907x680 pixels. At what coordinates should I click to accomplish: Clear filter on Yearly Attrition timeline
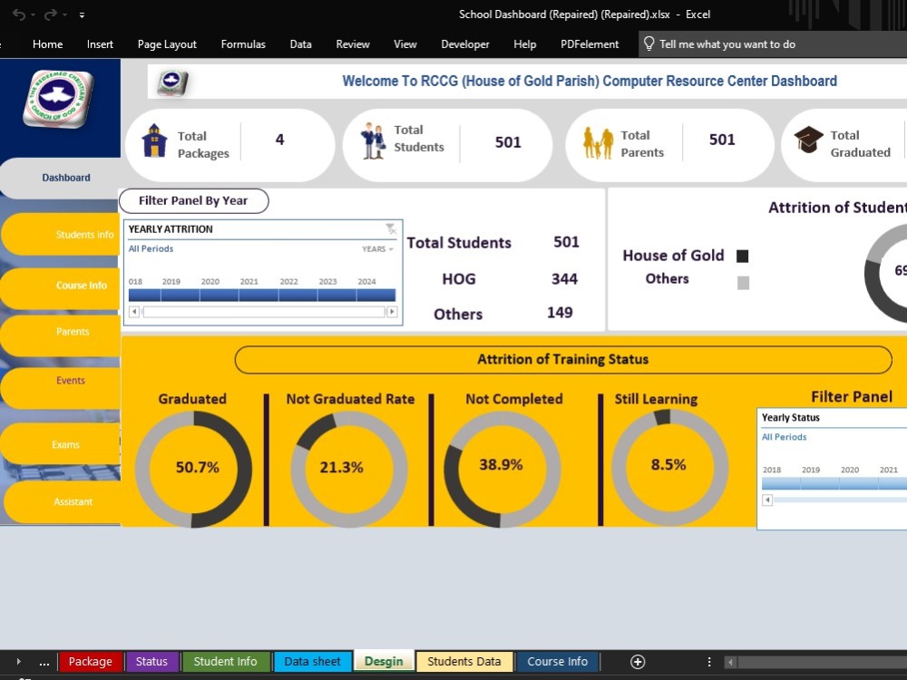[391, 229]
